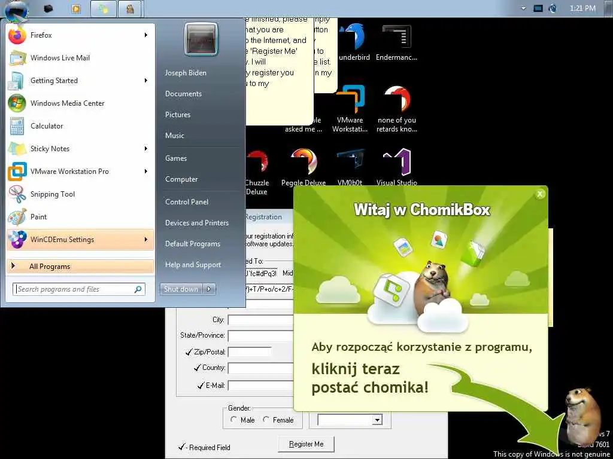
Task: Open Default Programs
Action: click(x=193, y=244)
